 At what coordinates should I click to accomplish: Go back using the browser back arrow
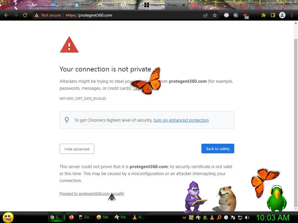click(x=6, y=15)
